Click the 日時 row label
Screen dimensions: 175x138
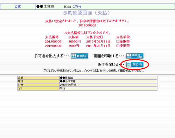coord(38,85)
